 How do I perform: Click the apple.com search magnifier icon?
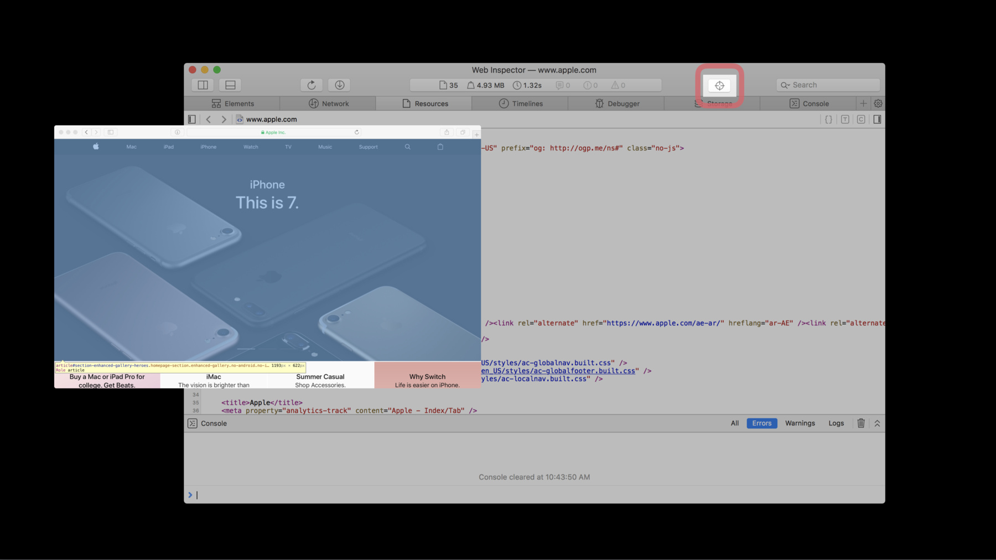408,147
